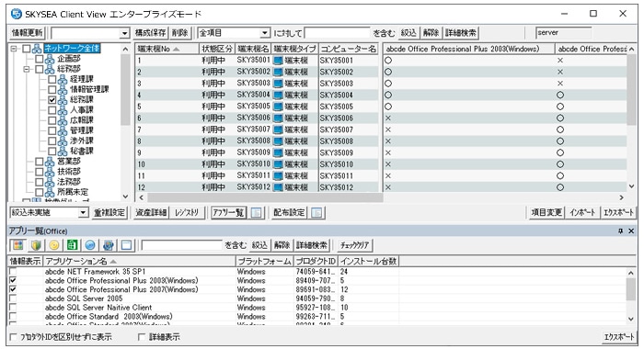644x349 pixels.
Task: Close the アプリ一覧(Office) panel
Action: click(631, 231)
